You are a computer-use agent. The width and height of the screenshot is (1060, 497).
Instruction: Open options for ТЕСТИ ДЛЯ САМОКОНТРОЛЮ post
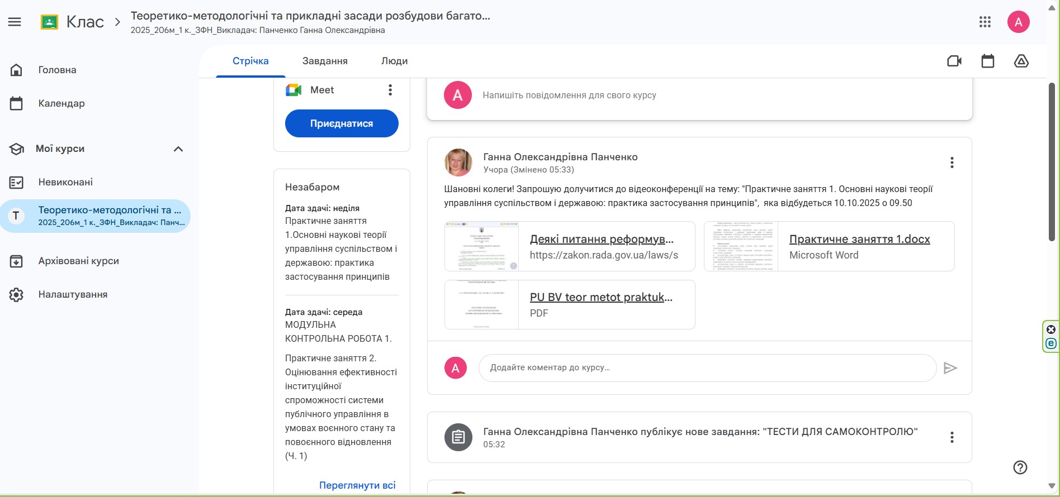point(952,437)
